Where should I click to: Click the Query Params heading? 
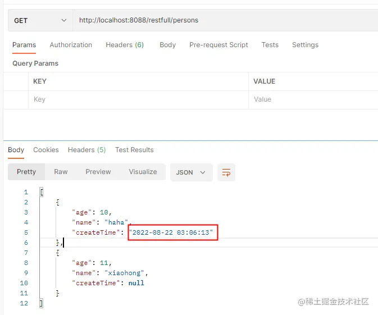click(x=35, y=63)
